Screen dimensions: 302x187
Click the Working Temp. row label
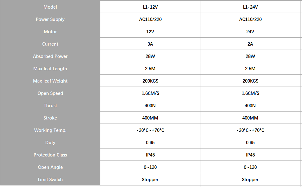pos(50,130)
